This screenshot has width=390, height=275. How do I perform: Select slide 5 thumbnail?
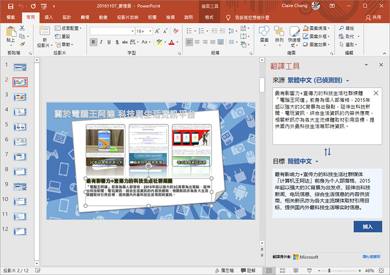click(x=20, y=127)
